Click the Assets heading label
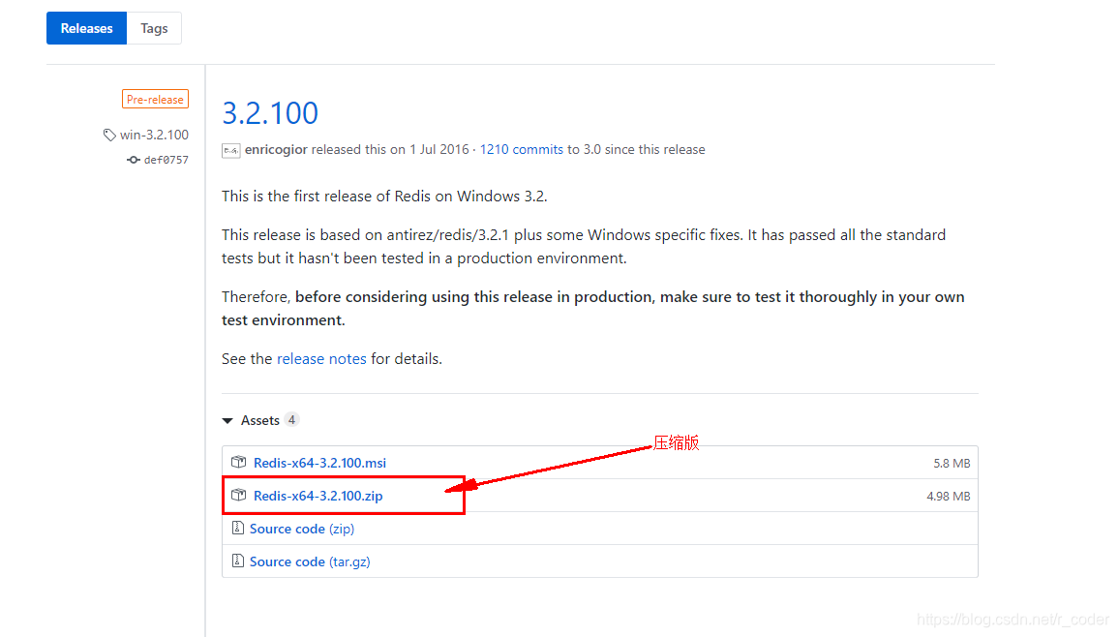 point(259,421)
